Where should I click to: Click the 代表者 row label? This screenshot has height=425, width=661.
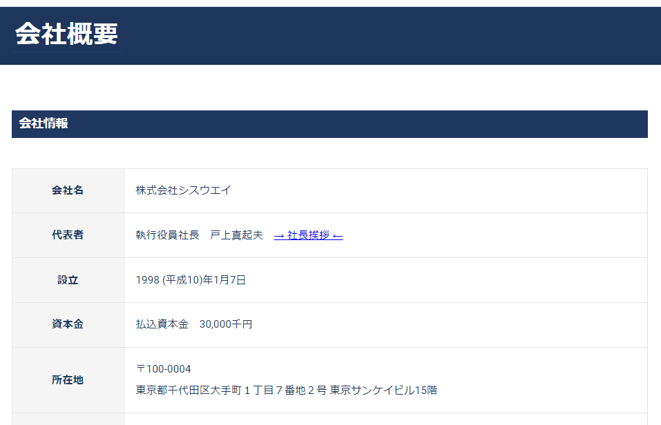68,235
